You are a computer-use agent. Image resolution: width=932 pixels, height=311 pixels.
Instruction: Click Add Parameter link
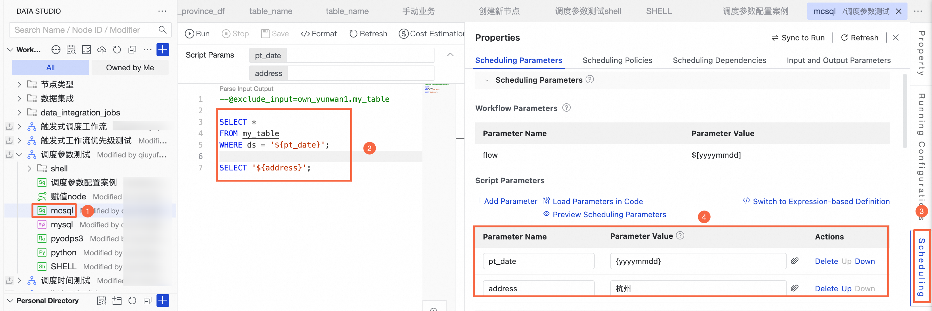[506, 201]
